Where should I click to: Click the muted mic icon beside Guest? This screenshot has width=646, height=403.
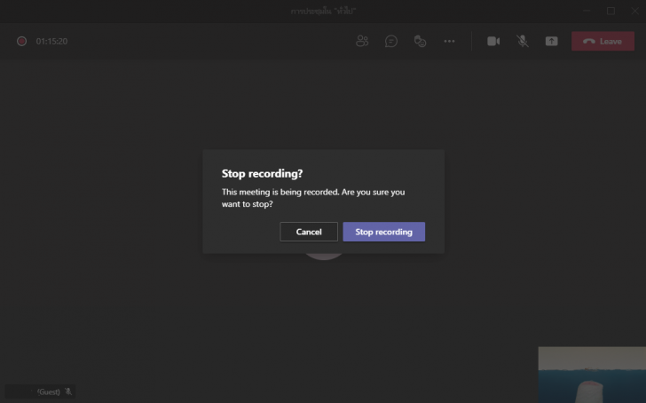(68, 391)
